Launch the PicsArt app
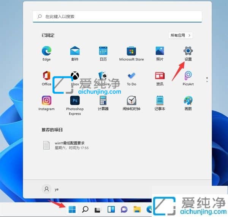Image resolution: width=228 pixels, height=217 pixels. (188, 78)
